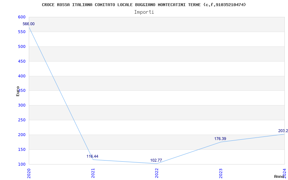The width and height of the screenshot is (288, 180).
Task: Click the 2024 x-axis year label
Action: [x=284, y=173]
